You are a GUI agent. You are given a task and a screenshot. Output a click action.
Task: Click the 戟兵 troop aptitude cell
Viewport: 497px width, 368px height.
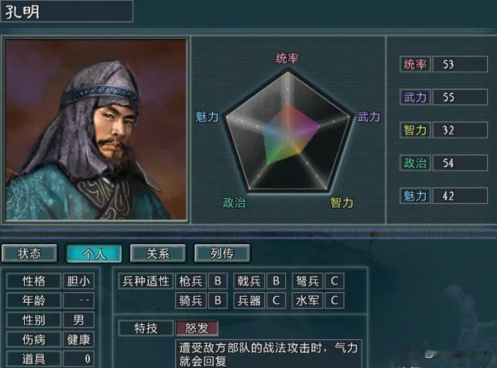coord(249,281)
